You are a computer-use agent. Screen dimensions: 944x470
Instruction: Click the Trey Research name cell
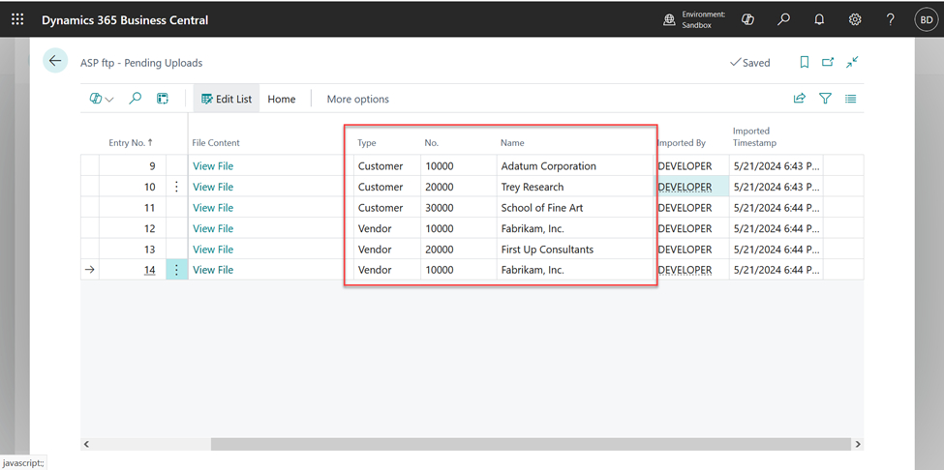click(x=575, y=187)
